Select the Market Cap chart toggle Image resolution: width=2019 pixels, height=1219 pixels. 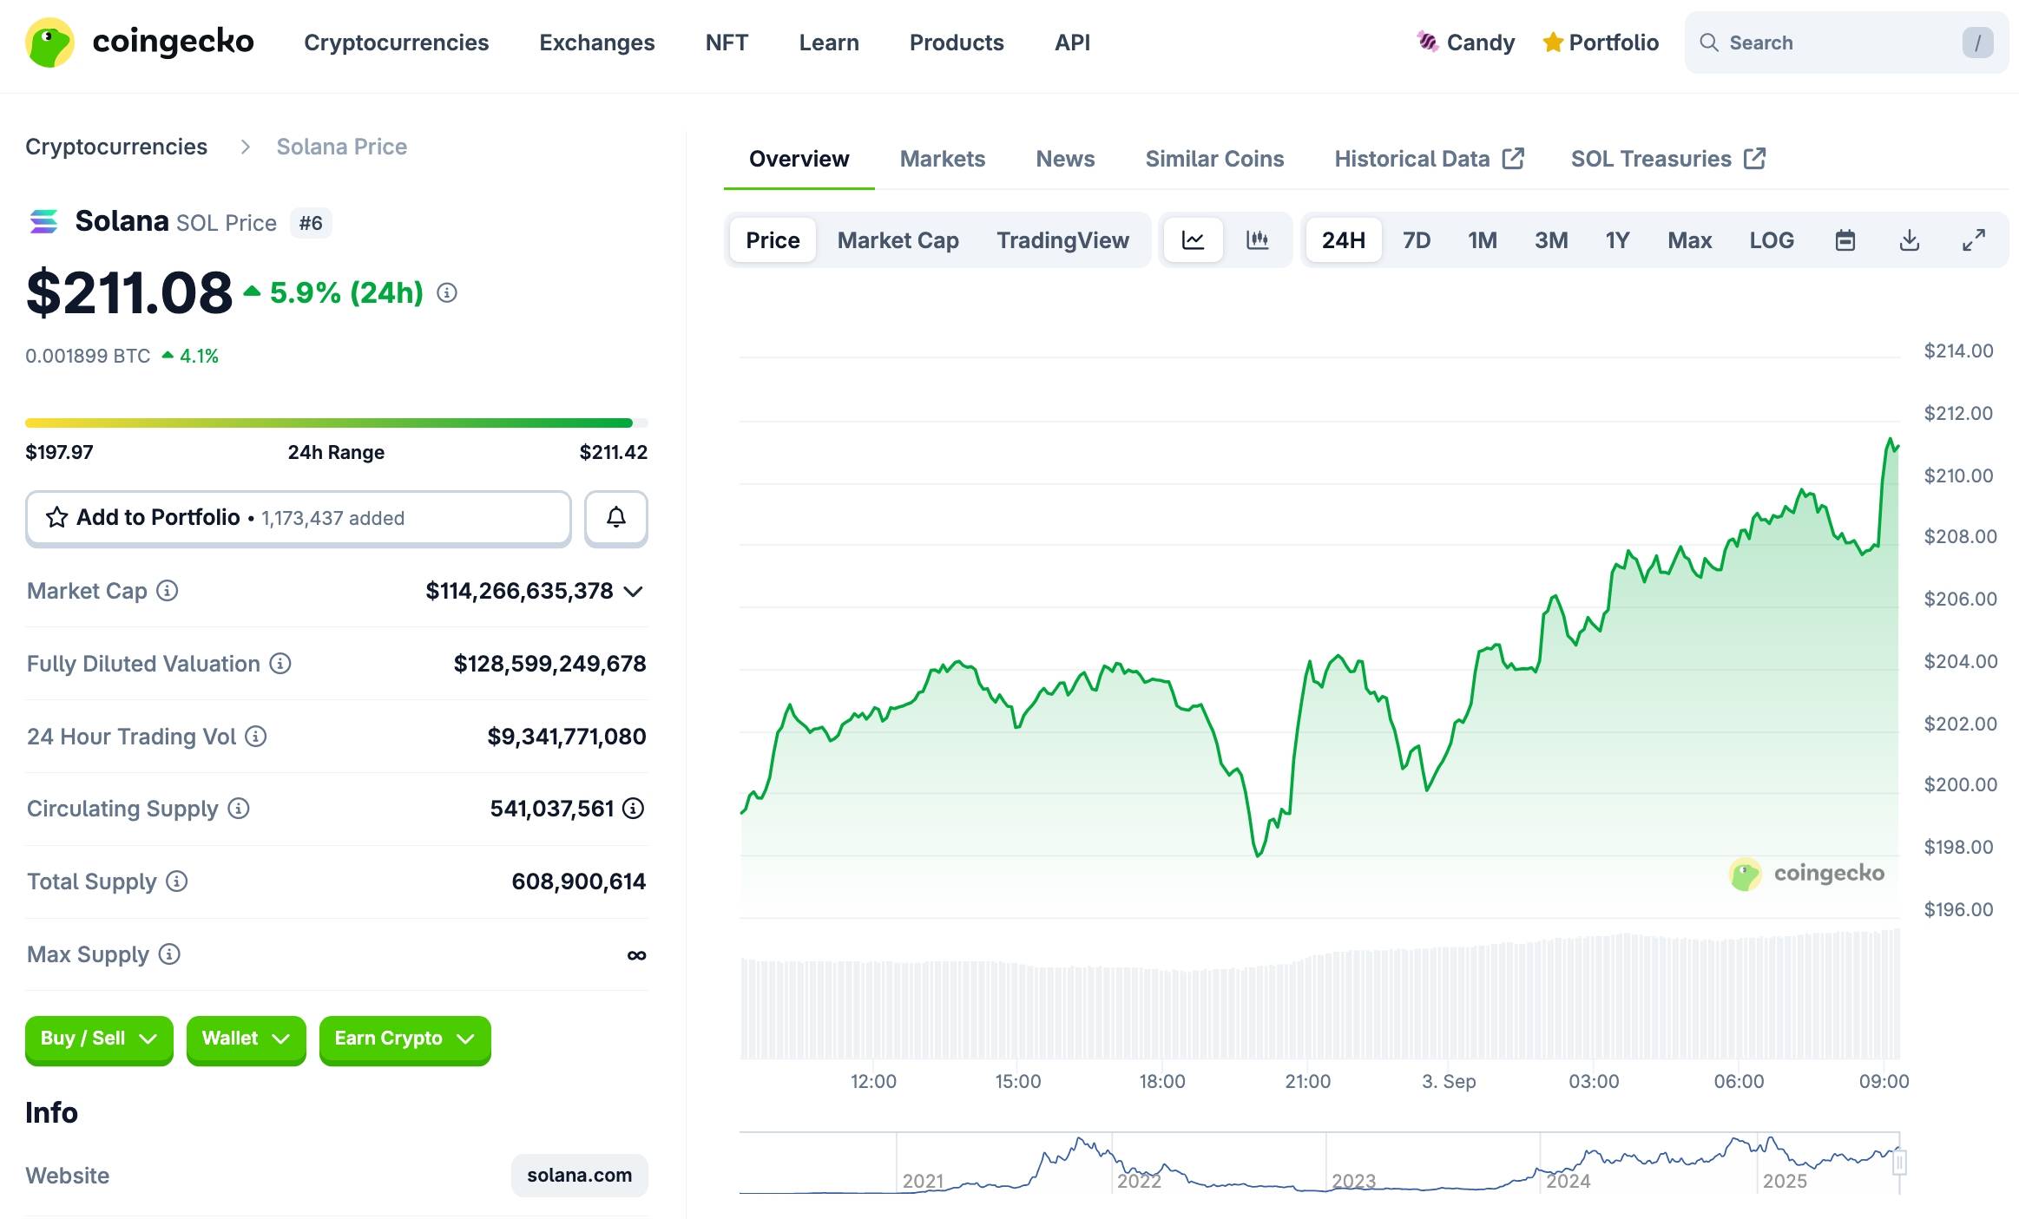click(898, 240)
